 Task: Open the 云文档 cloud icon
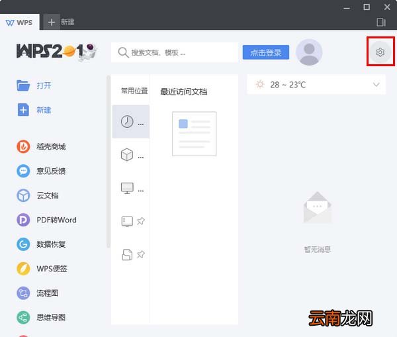tap(23, 195)
